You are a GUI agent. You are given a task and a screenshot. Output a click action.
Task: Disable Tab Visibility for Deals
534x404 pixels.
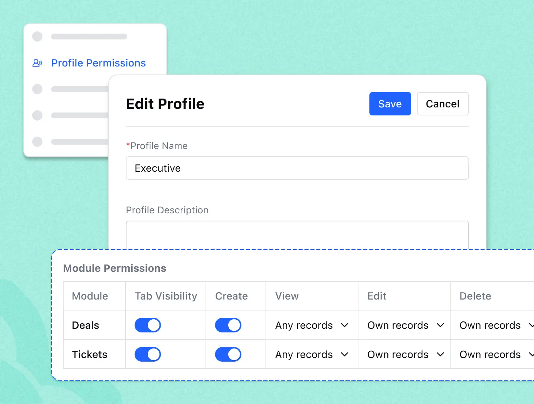tap(148, 325)
